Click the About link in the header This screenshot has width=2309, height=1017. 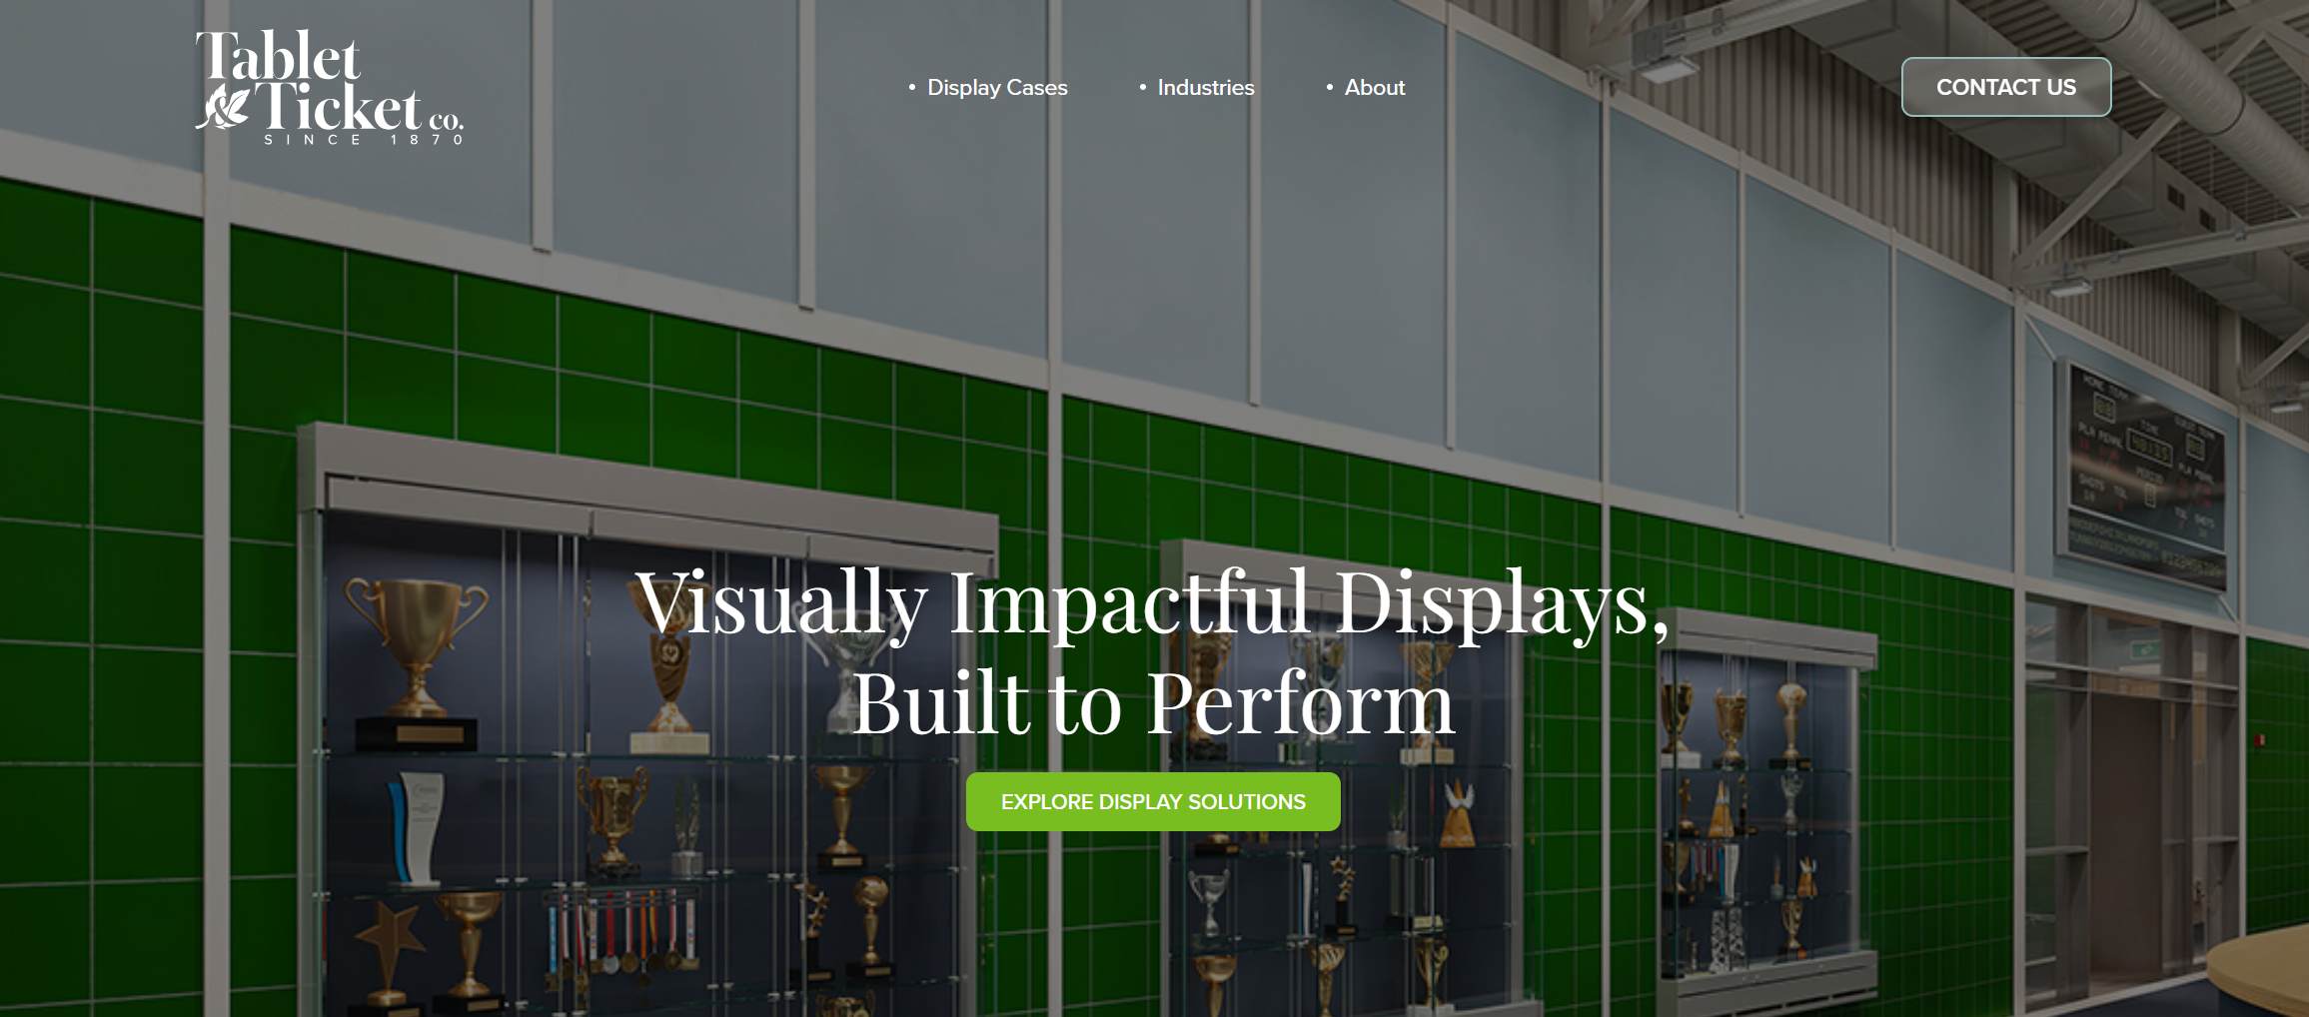click(x=1375, y=88)
